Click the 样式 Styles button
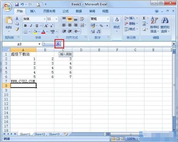 [x=117, y=24]
